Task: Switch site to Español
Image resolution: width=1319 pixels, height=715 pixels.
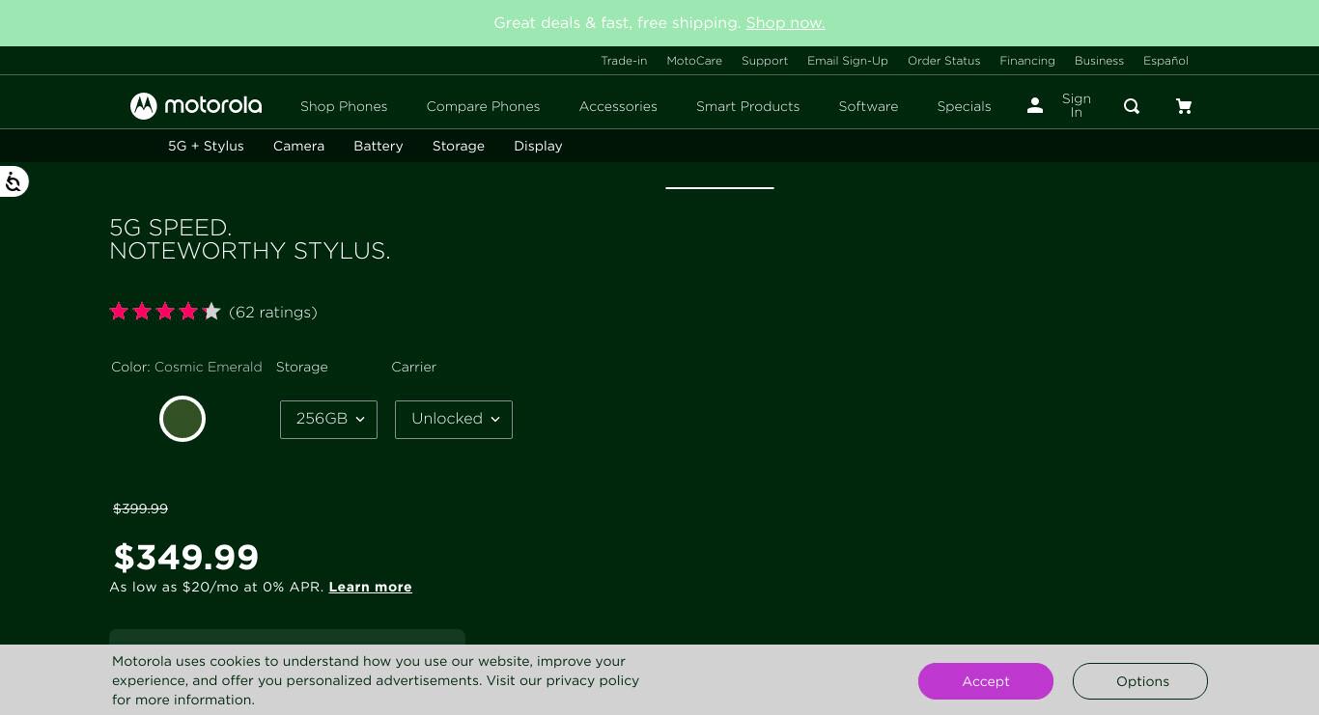Action: [1165, 61]
